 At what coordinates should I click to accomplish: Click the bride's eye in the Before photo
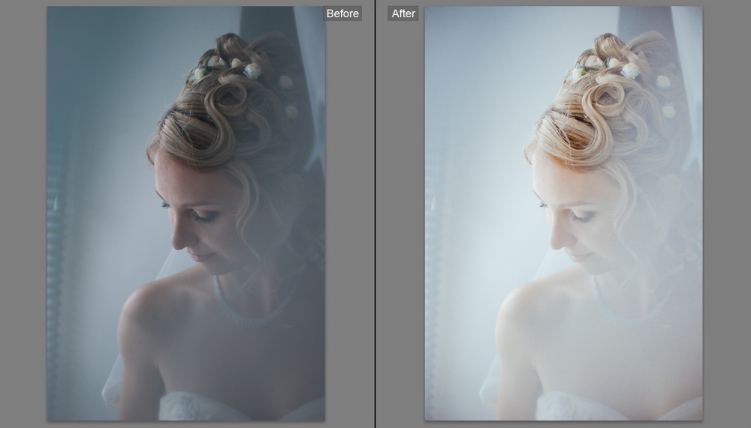click(202, 215)
